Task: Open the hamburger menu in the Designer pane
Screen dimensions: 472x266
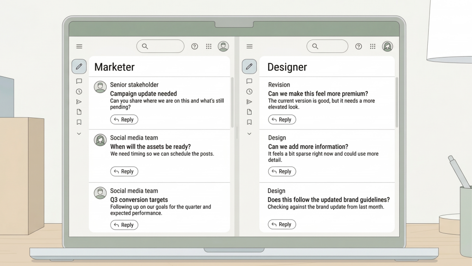Action: pyautogui.click(x=249, y=46)
